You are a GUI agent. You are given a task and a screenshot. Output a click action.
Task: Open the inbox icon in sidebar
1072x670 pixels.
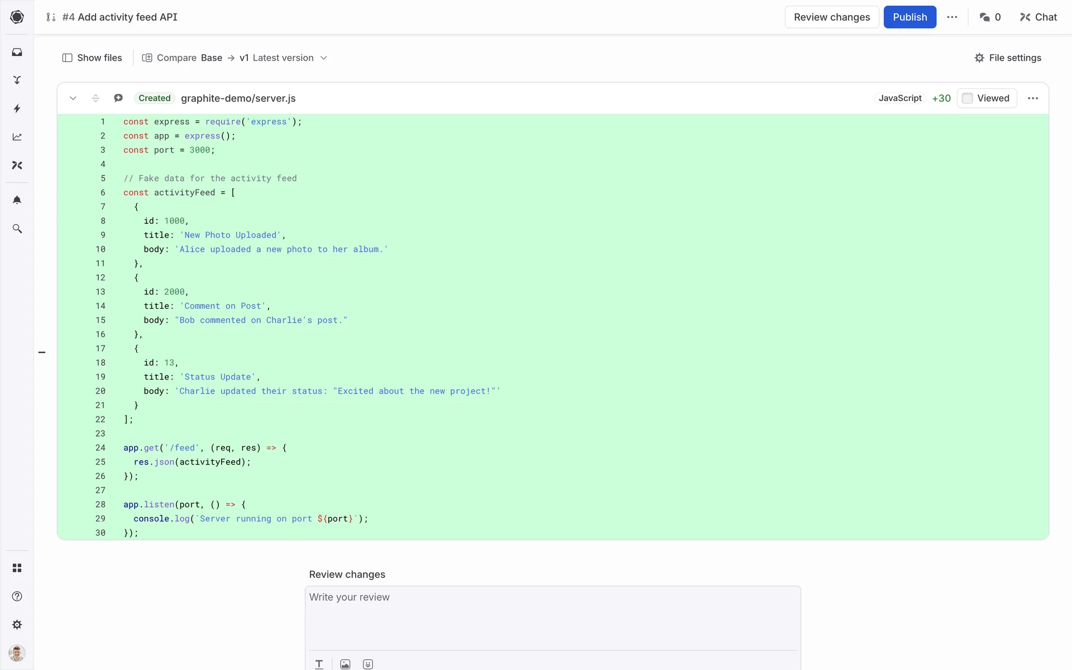pyautogui.click(x=17, y=52)
